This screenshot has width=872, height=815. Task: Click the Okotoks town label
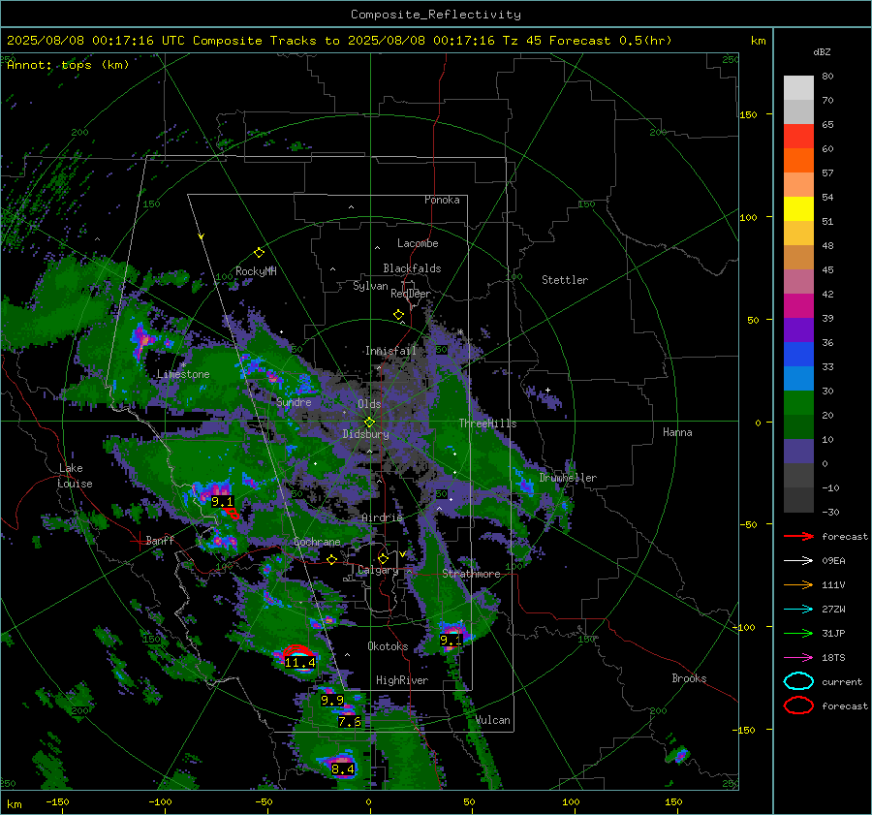click(388, 646)
